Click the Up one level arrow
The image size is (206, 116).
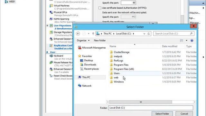[93, 34]
